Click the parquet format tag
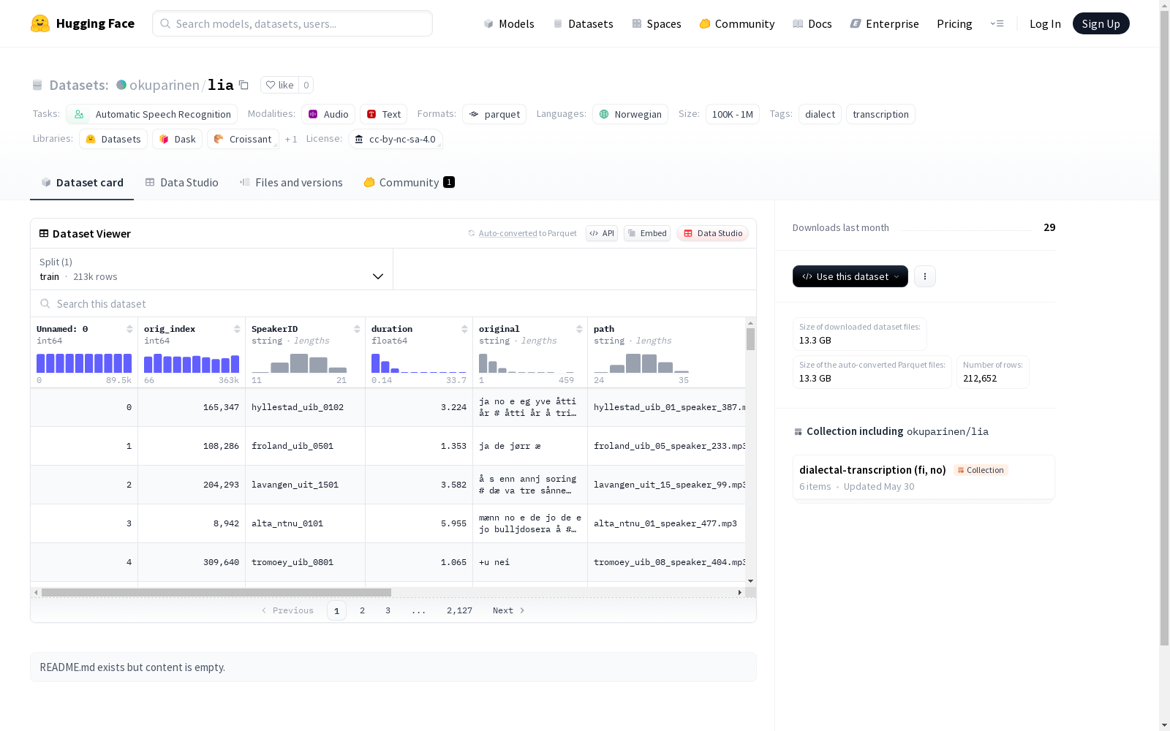 coord(494,114)
